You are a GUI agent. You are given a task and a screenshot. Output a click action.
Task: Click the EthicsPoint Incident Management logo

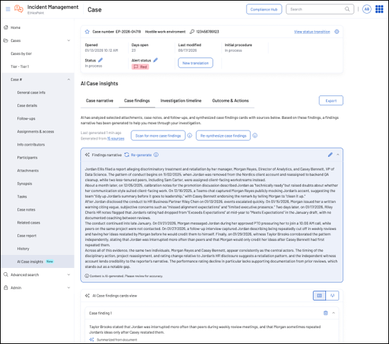19,9
